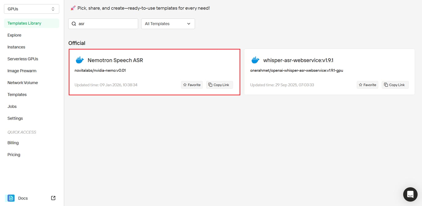422x206 pixels.
Task: Click onerahmet/openai-whisper-asr-webservice:v1.9.1-gpu image name
Action: [x=297, y=71]
